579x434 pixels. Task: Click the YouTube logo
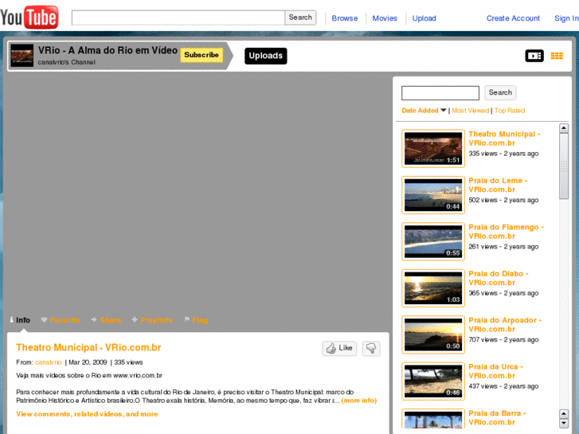pyautogui.click(x=29, y=17)
